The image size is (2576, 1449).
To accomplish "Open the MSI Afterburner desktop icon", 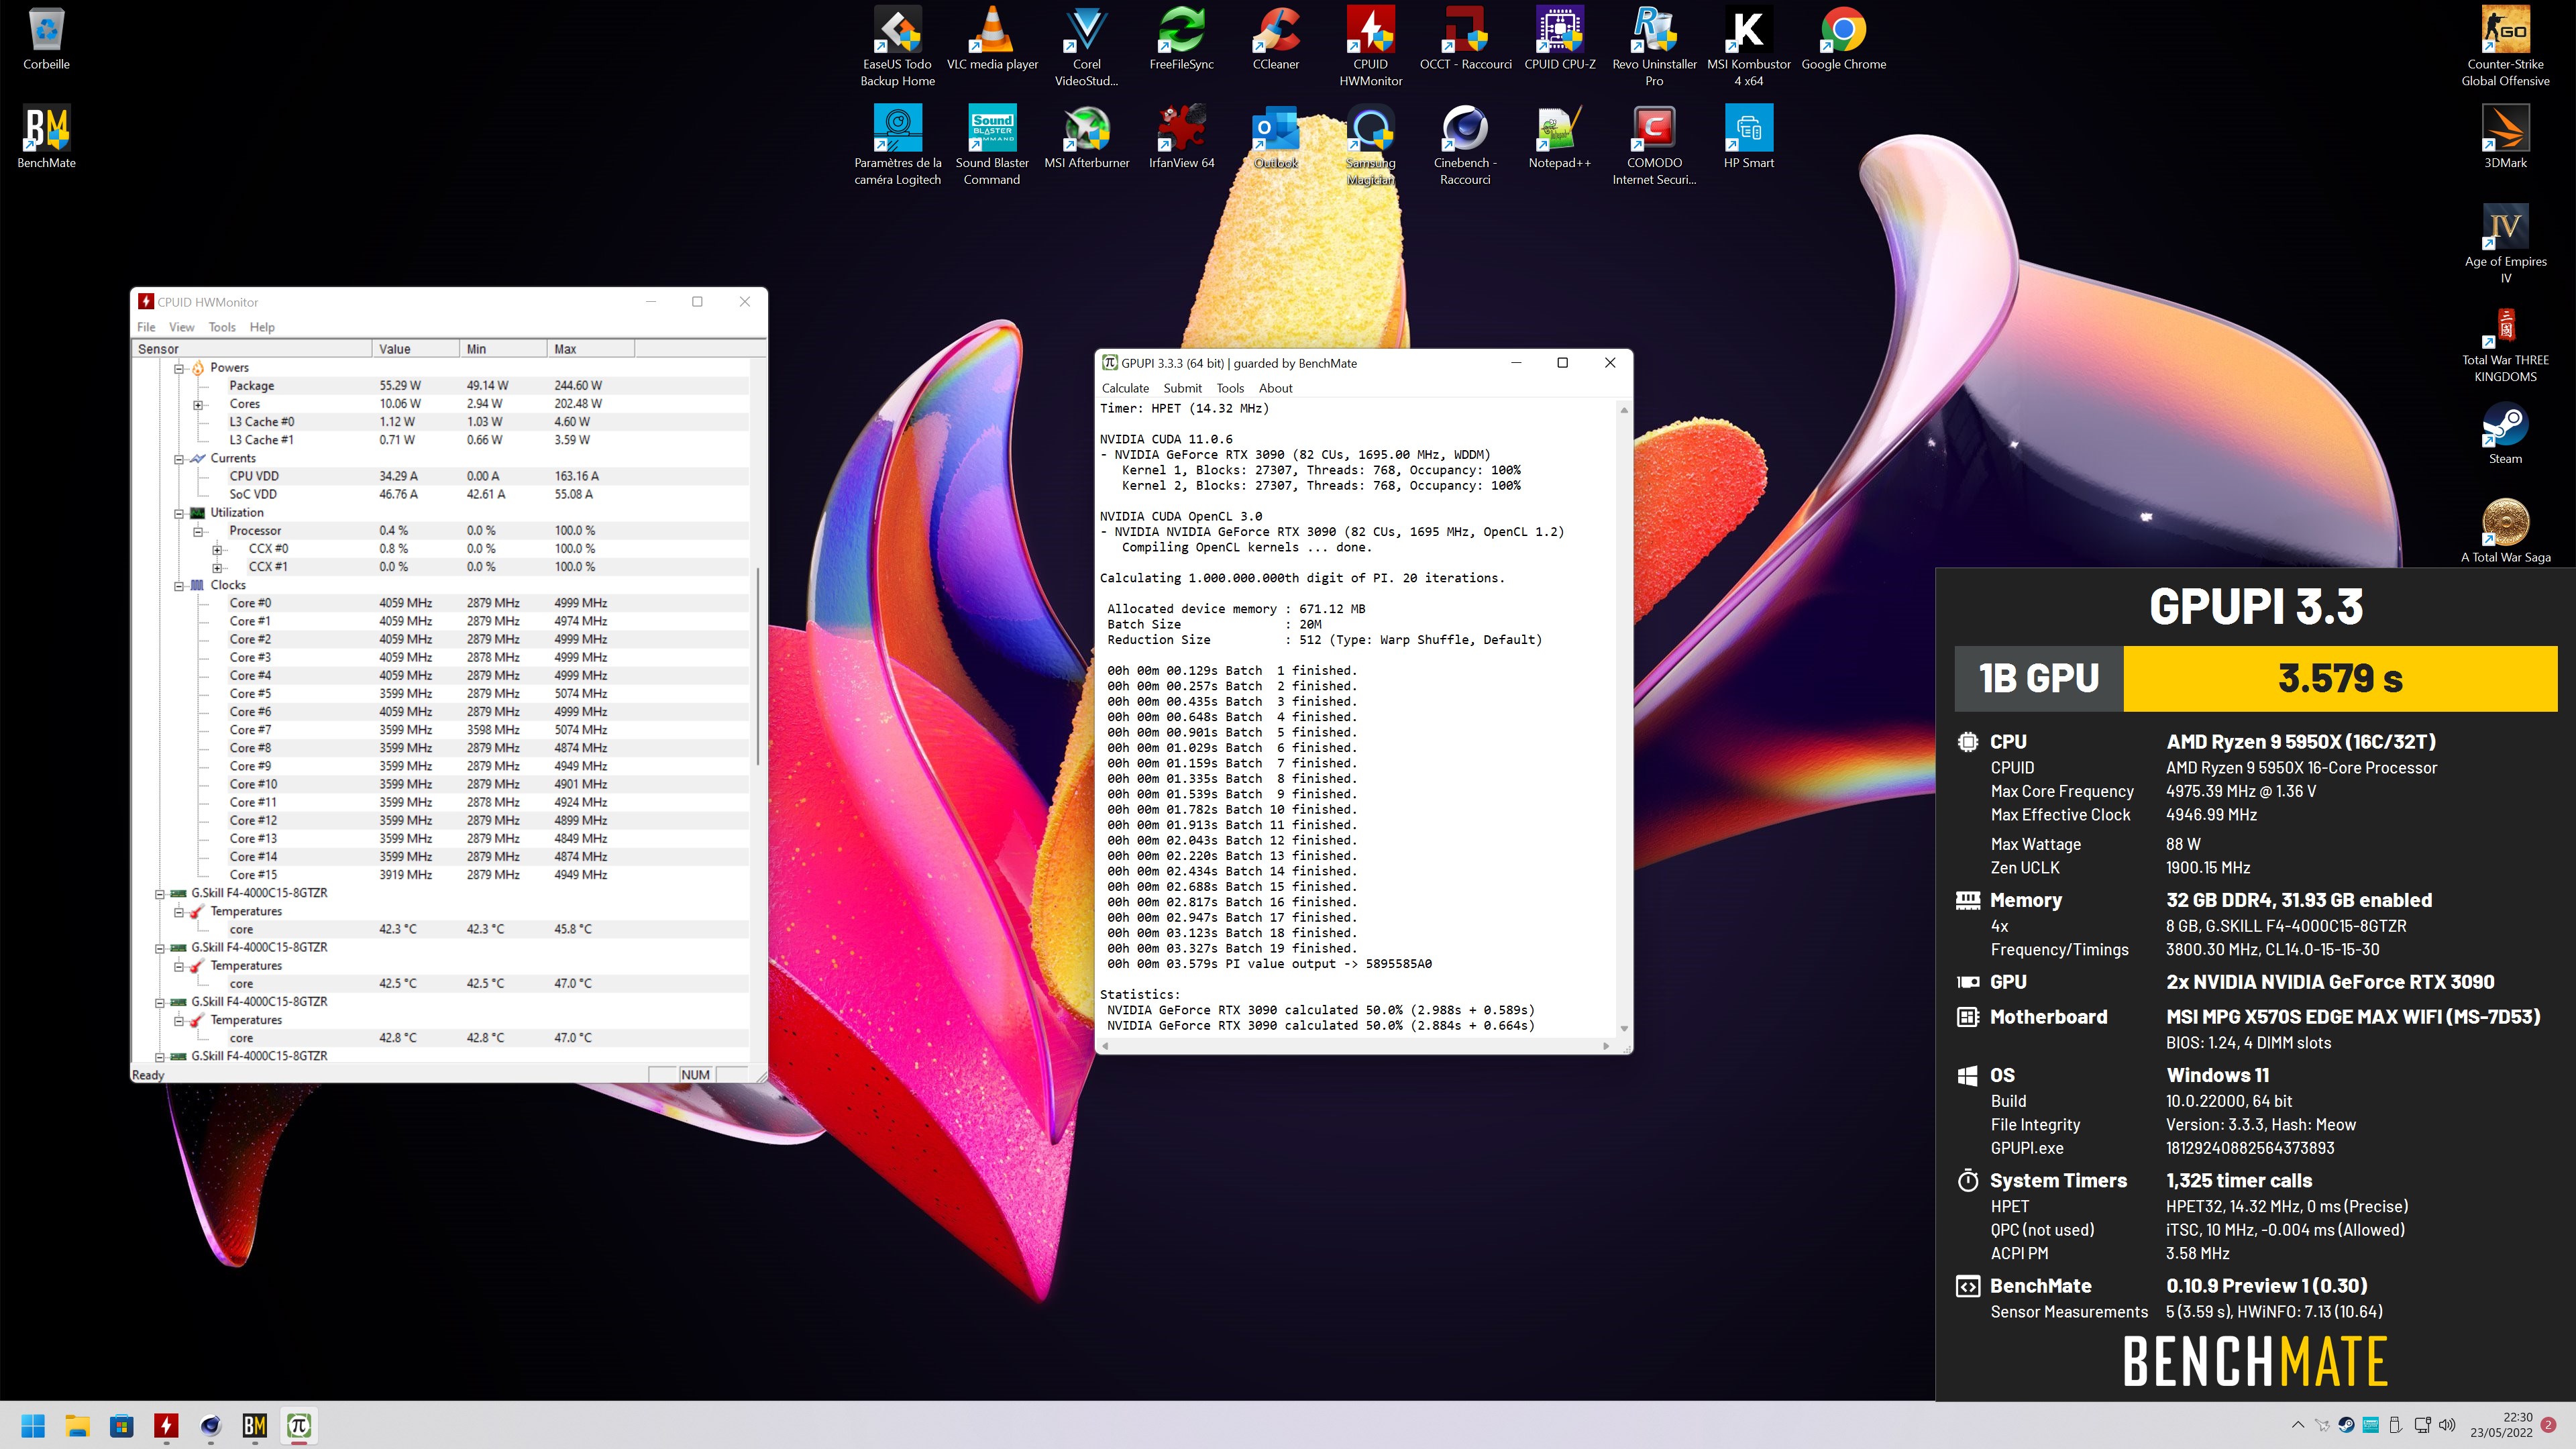I will click(x=1086, y=138).
